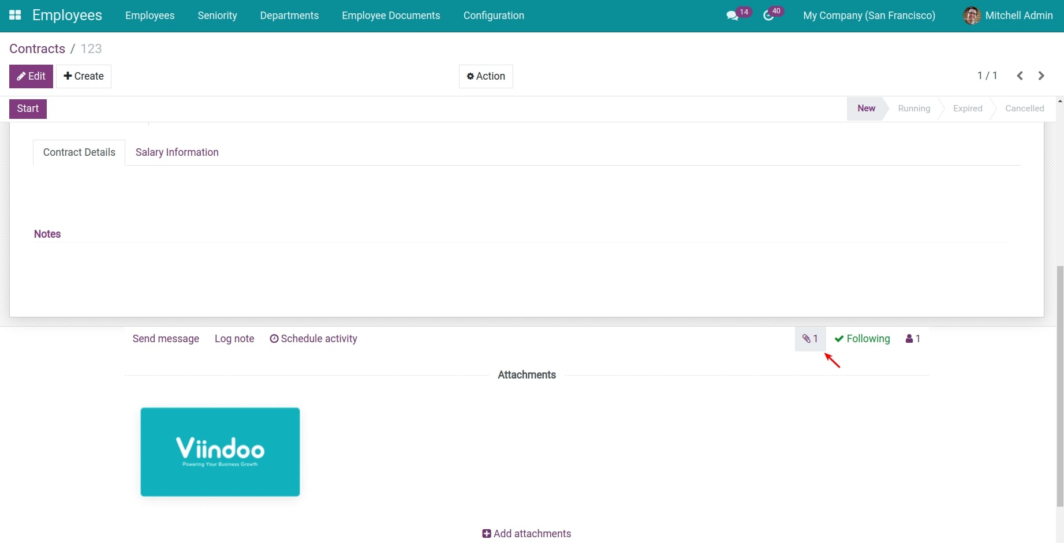Click the paperclip attachments counter
This screenshot has height=543, width=1064.
[810, 339]
